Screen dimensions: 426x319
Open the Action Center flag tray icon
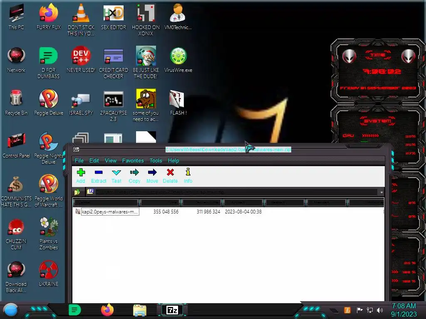360,310
